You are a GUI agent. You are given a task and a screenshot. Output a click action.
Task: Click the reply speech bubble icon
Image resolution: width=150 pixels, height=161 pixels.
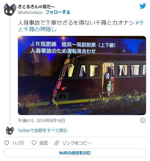(34, 143)
